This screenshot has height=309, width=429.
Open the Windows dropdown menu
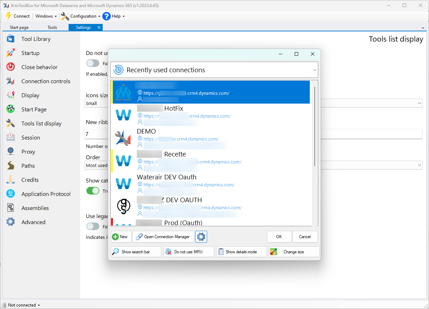46,16
